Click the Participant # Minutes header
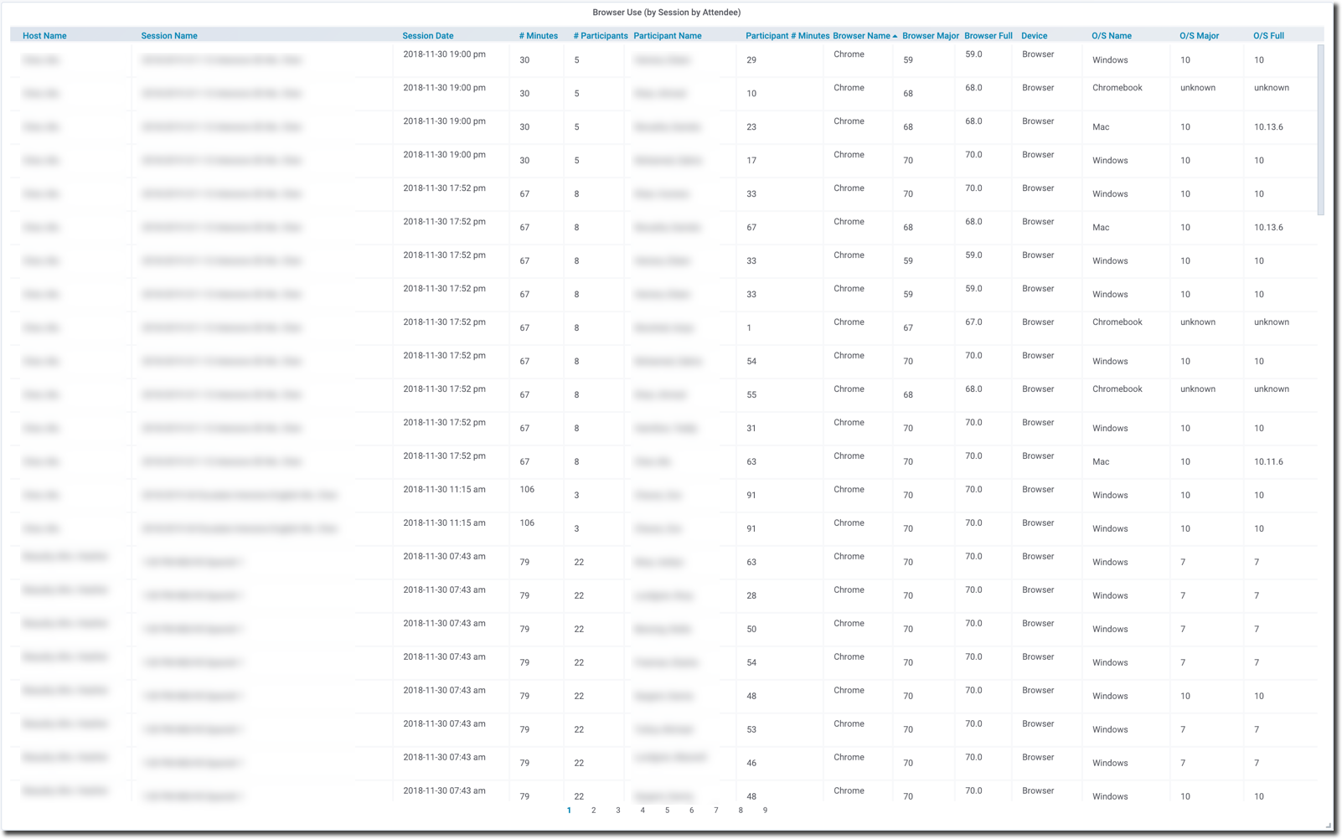The height and width of the screenshot is (839, 1342). (x=787, y=36)
